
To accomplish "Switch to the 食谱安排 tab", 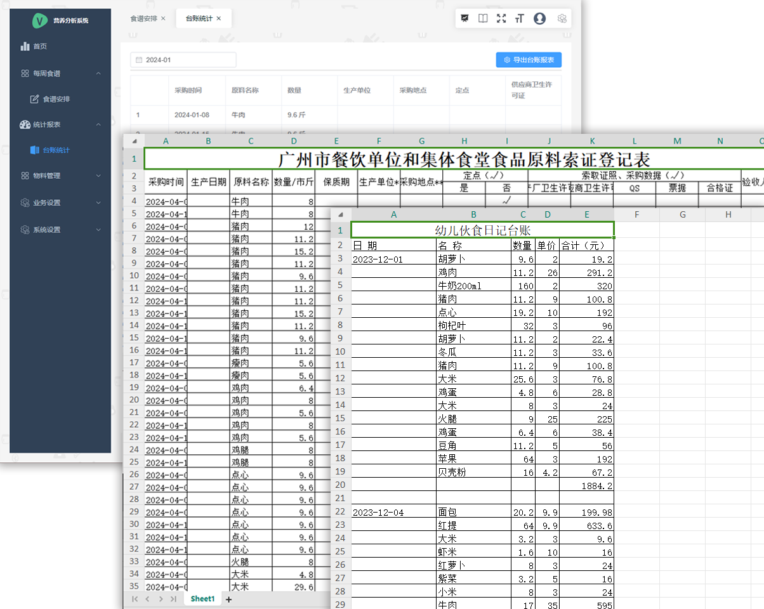I will click(x=143, y=18).
